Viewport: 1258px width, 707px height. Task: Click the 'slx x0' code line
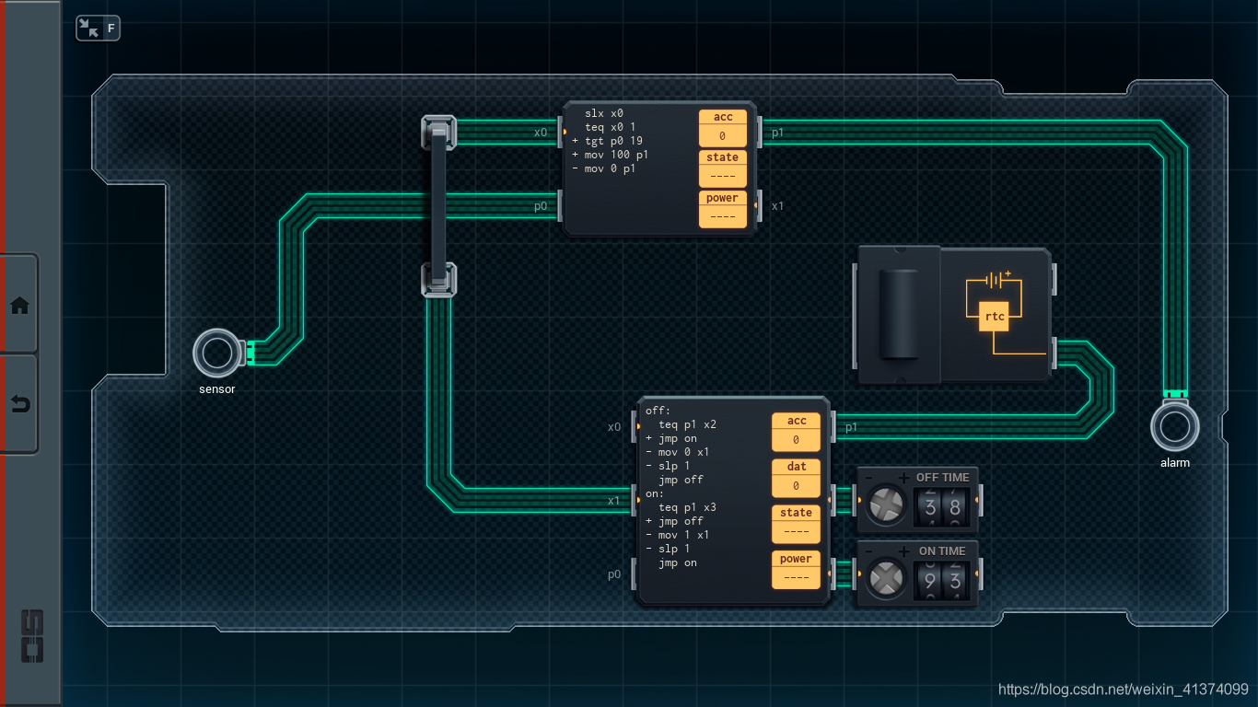(603, 114)
